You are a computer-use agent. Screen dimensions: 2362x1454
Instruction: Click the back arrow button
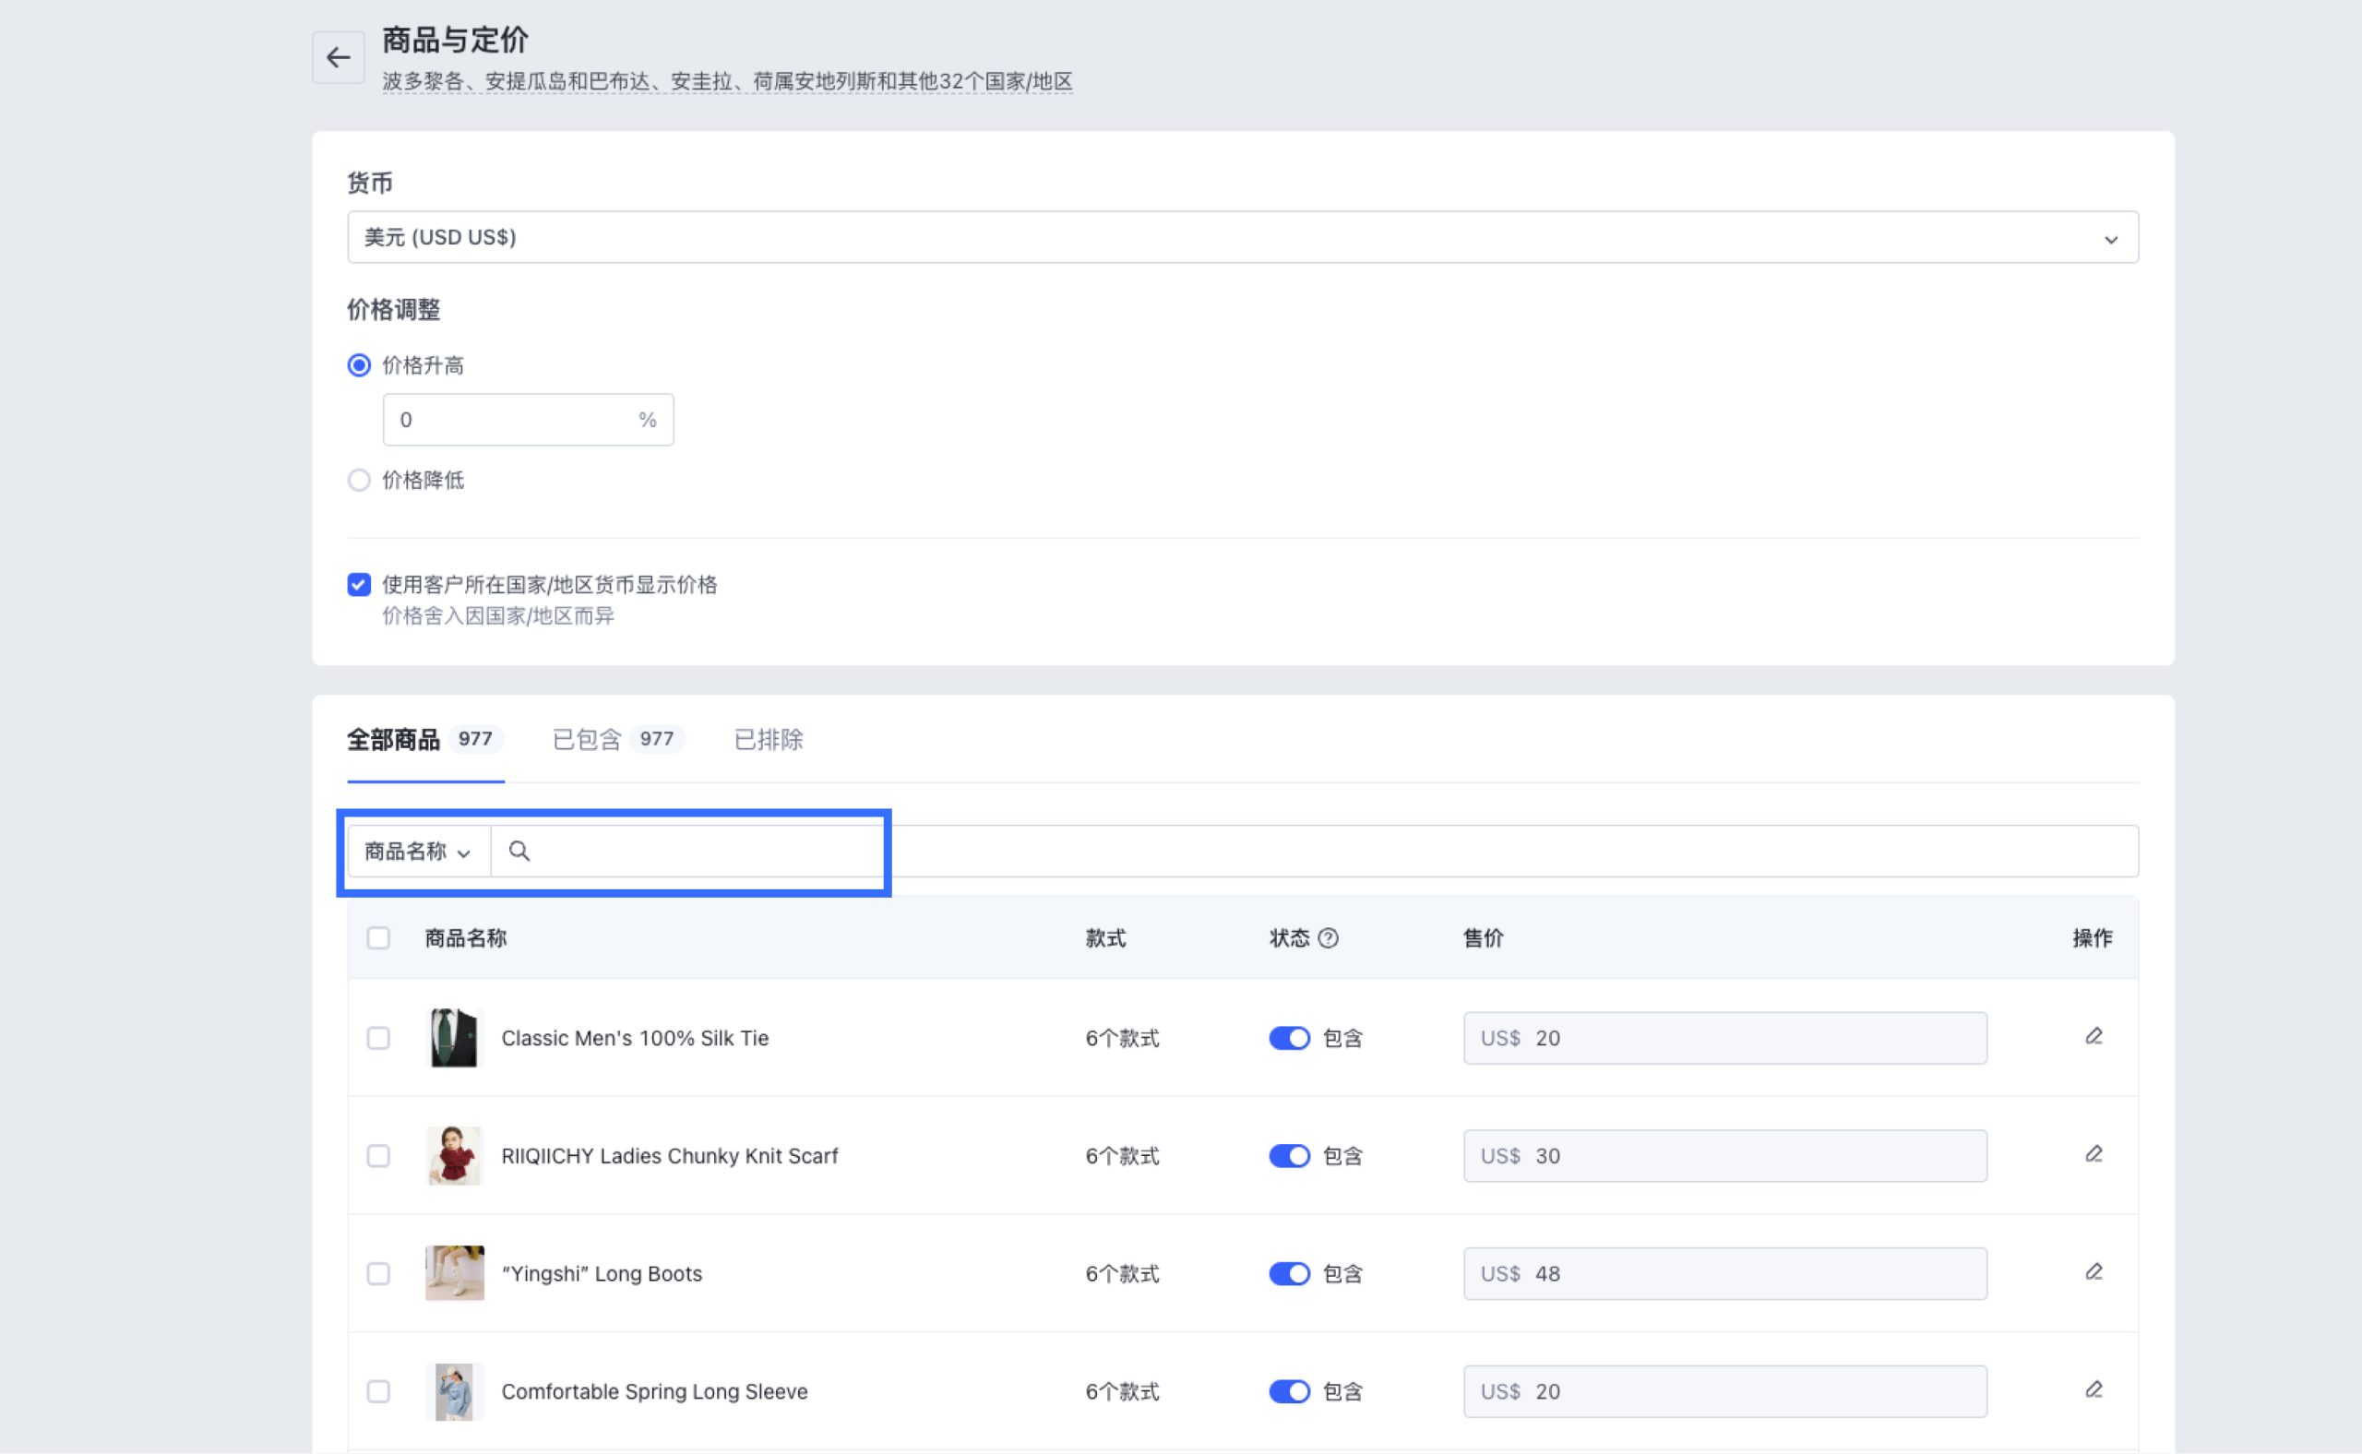point(338,58)
